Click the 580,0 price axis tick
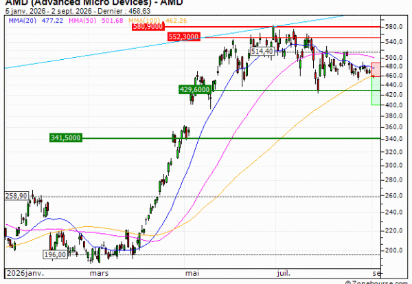 pos(393,27)
